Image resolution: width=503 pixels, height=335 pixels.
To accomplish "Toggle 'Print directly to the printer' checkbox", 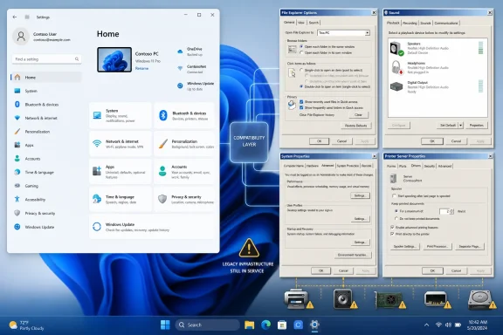I will (x=392, y=234).
